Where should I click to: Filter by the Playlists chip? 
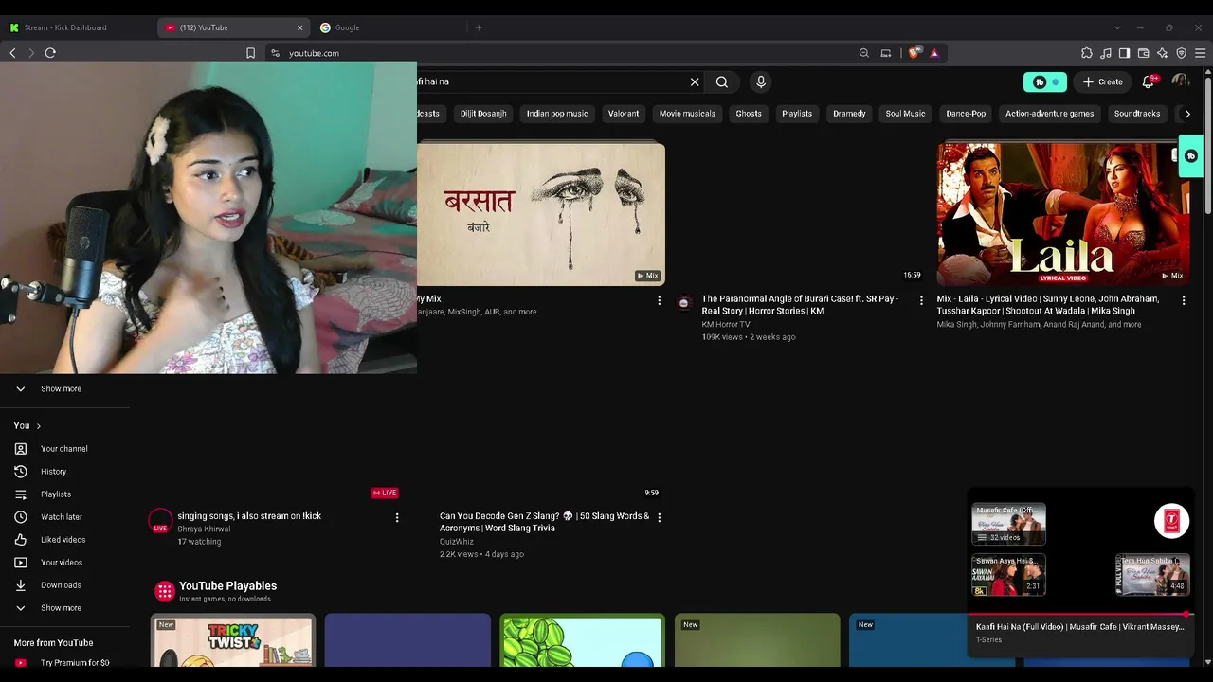pyautogui.click(x=797, y=114)
